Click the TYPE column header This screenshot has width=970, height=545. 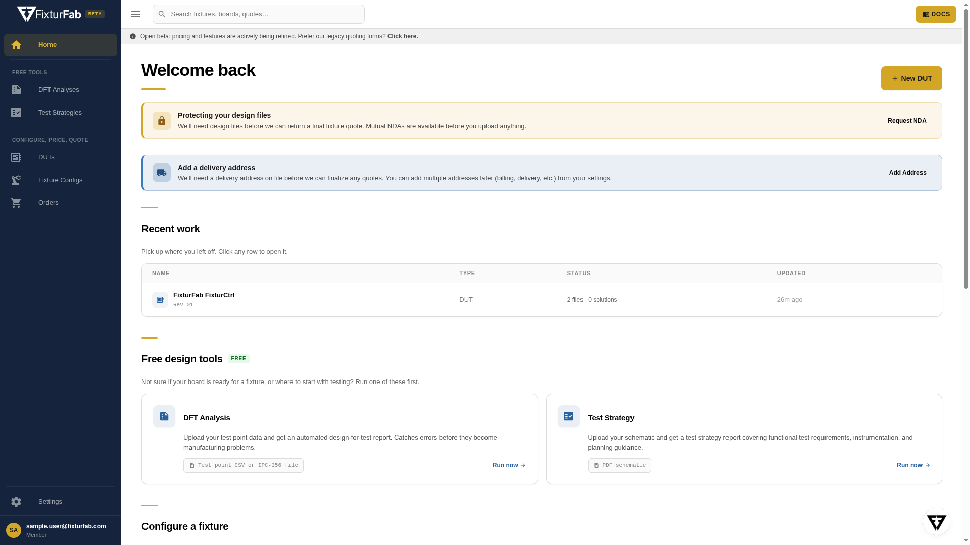467,273
